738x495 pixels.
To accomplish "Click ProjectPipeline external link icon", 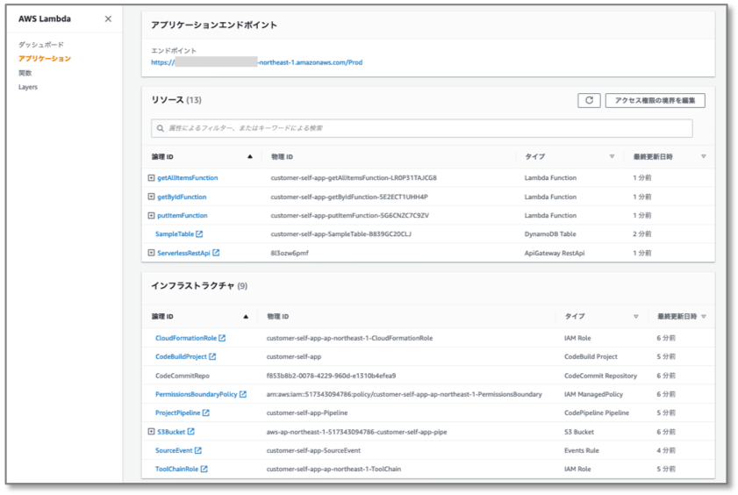I will [206, 412].
